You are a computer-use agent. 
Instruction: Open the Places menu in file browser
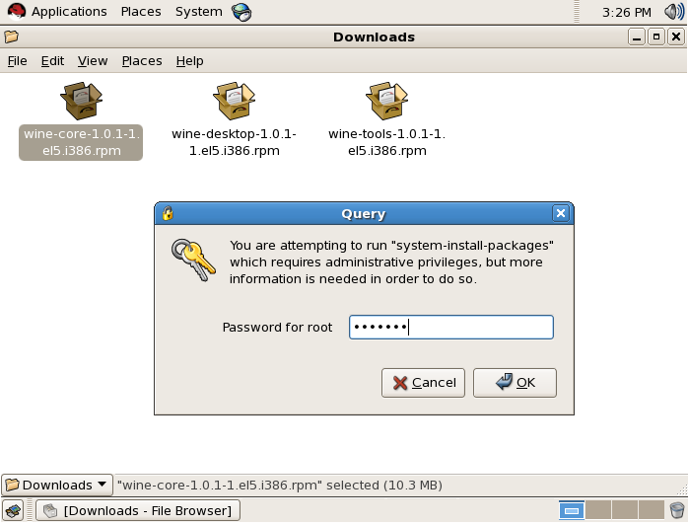coord(142,61)
